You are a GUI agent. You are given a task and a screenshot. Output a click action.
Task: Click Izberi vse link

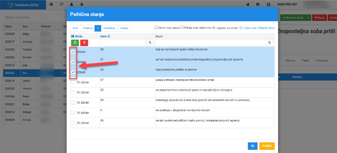point(250,28)
